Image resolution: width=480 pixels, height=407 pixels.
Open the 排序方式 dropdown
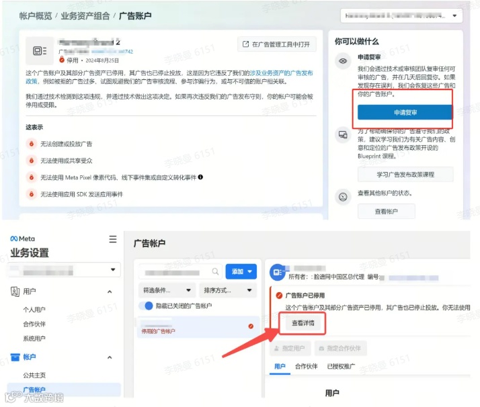tap(228, 290)
